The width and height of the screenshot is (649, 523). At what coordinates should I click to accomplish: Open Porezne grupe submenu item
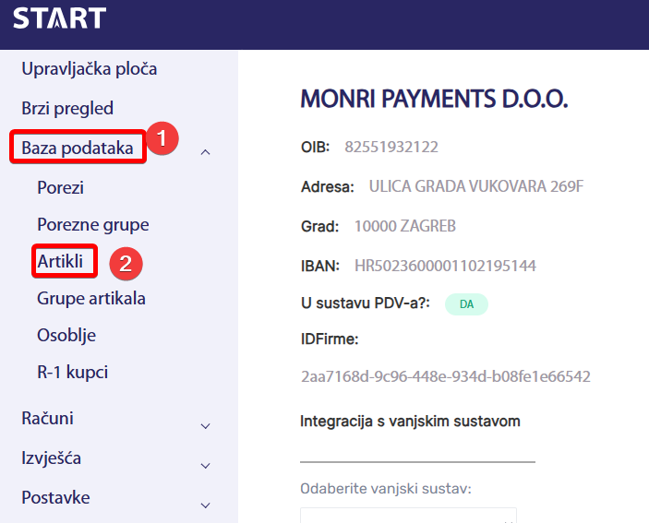[92, 225]
